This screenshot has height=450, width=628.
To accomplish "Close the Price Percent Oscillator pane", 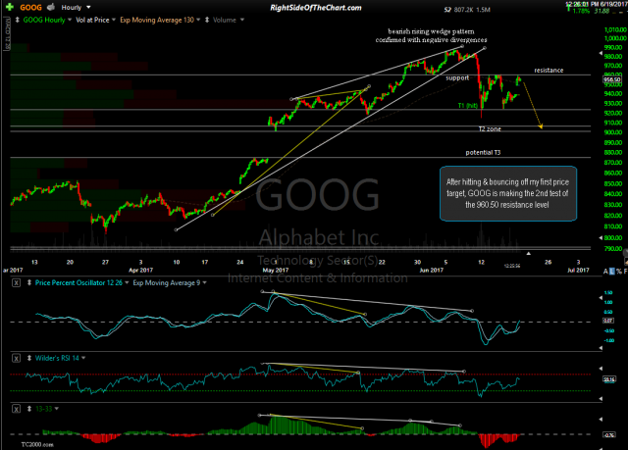I will (16, 282).
